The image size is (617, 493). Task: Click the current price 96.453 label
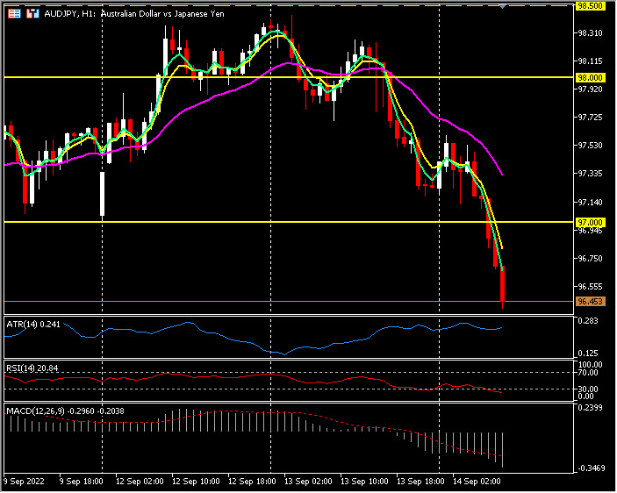tap(588, 302)
